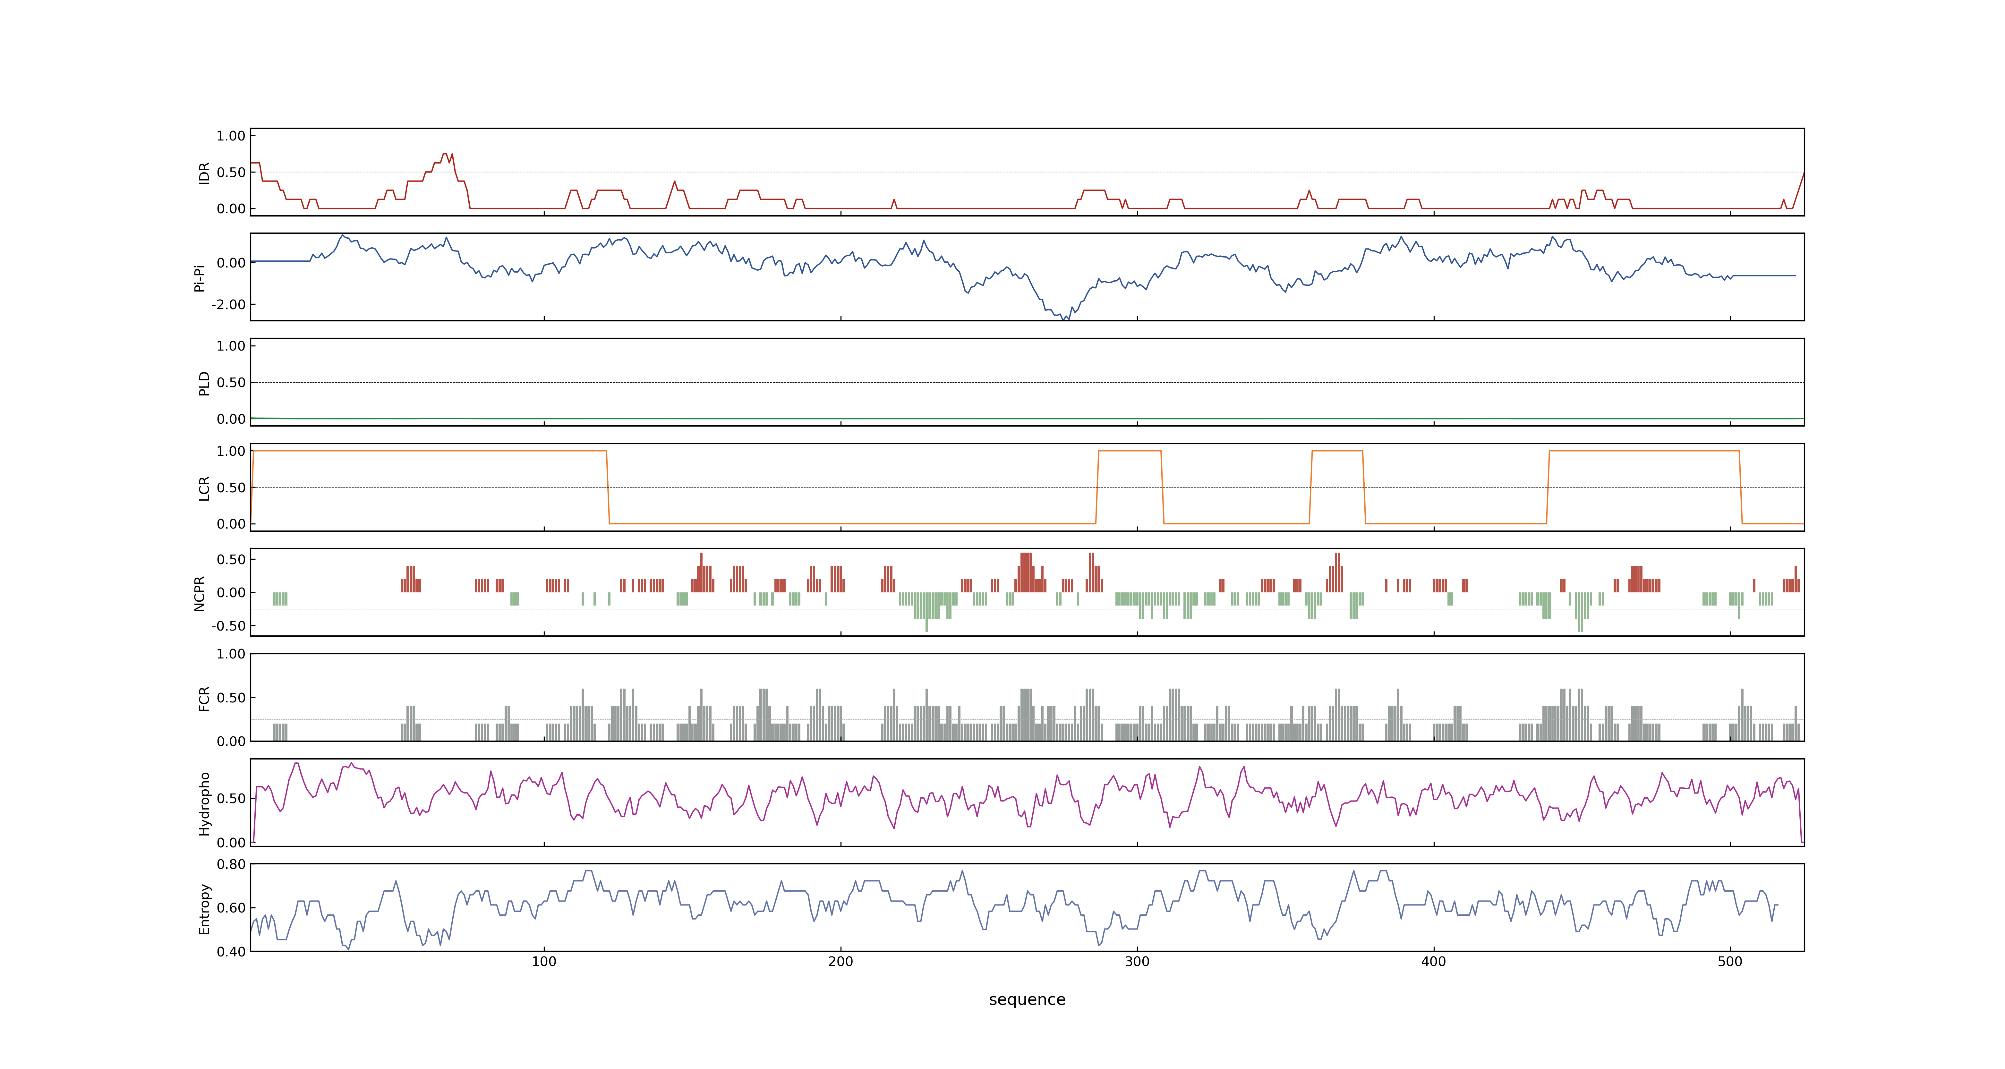Click the 200 tick label on x-axis
This screenshot has height=1069, width=2005.
point(840,962)
